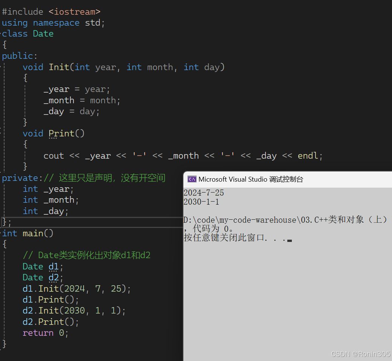Click the iostream include header
The width and height of the screenshot is (392, 361).
[x=75, y=12]
